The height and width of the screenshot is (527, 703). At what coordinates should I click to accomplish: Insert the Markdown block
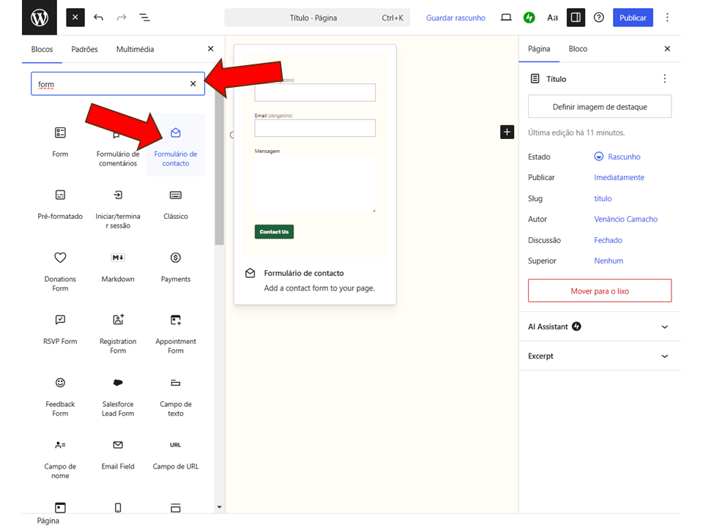point(118,267)
